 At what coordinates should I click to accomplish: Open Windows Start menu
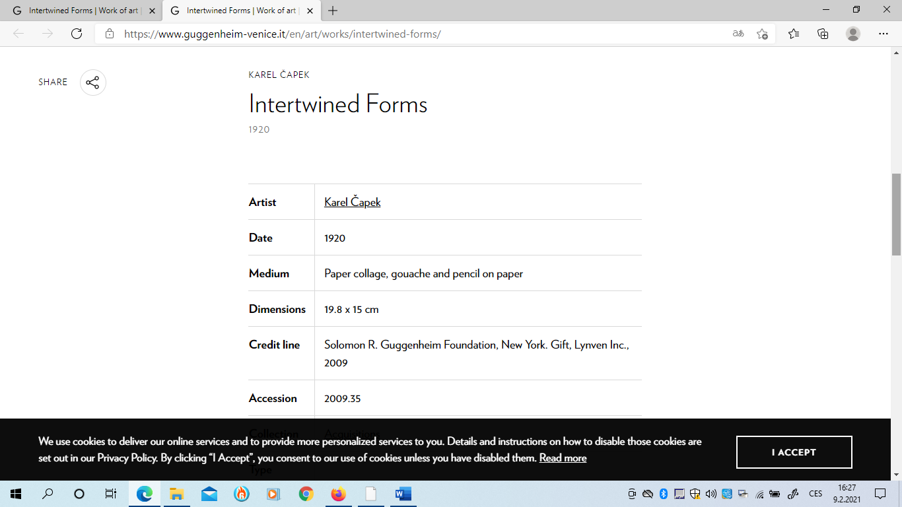[16, 494]
